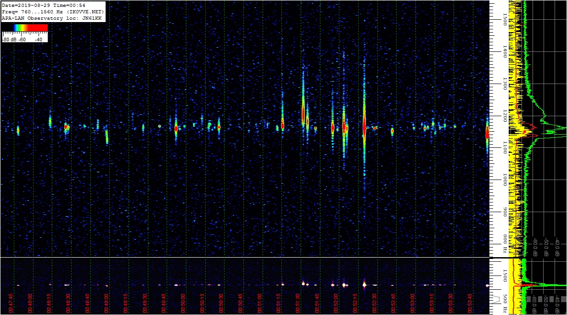This screenshot has height=315, width=567.
Task: Select the 00:52:45 time marker
Action: [393, 304]
